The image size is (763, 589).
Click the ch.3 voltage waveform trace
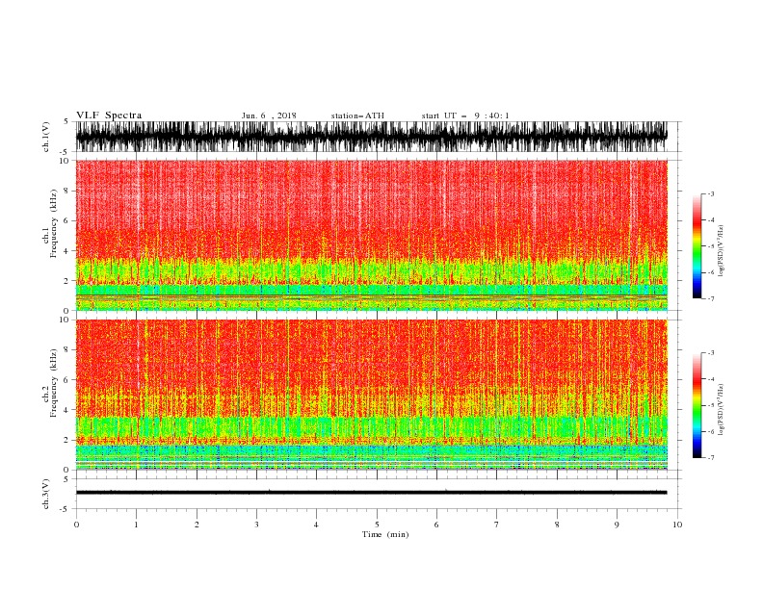[x=371, y=493]
